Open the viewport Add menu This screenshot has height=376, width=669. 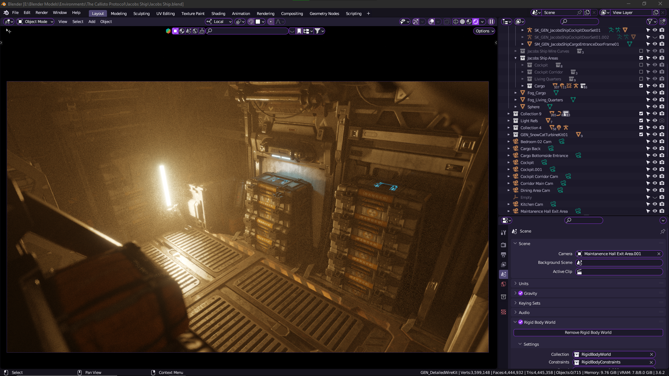click(x=92, y=22)
